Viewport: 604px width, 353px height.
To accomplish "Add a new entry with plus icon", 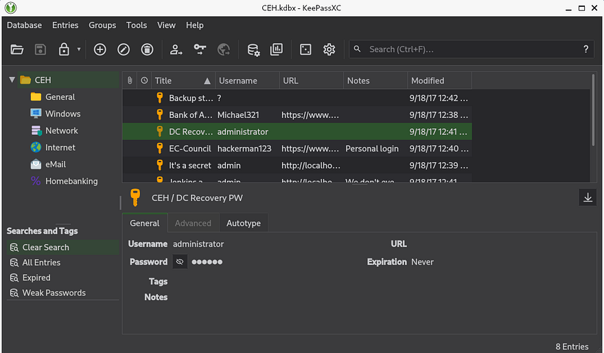I will point(100,49).
